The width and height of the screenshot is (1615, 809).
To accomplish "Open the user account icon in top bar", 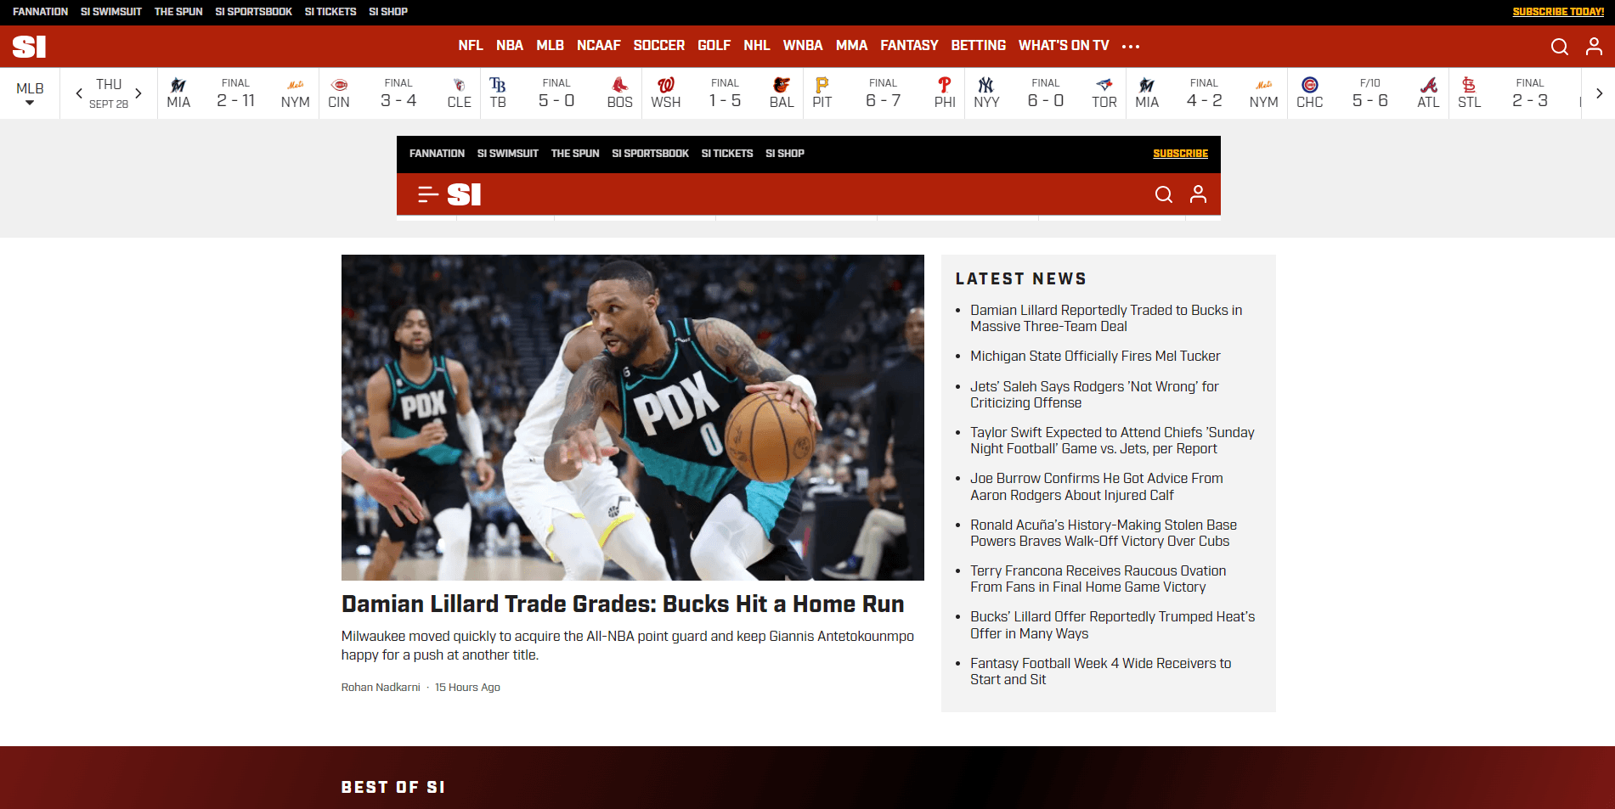I will 1594,47.
